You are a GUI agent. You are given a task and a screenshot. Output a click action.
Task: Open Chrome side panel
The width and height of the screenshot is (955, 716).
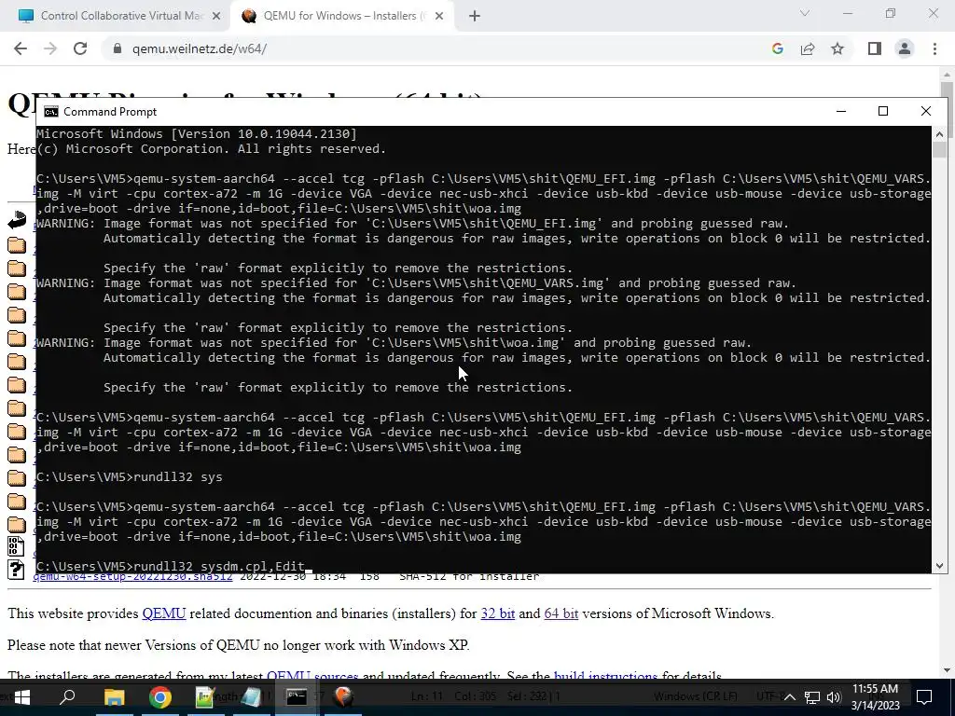click(875, 48)
